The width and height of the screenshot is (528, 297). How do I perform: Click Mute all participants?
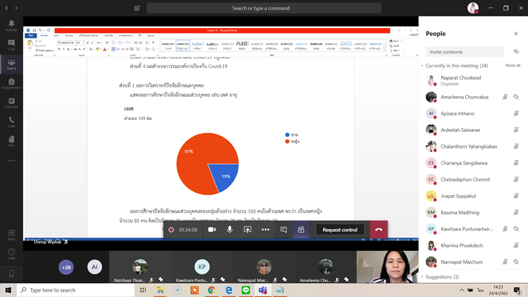click(513, 65)
